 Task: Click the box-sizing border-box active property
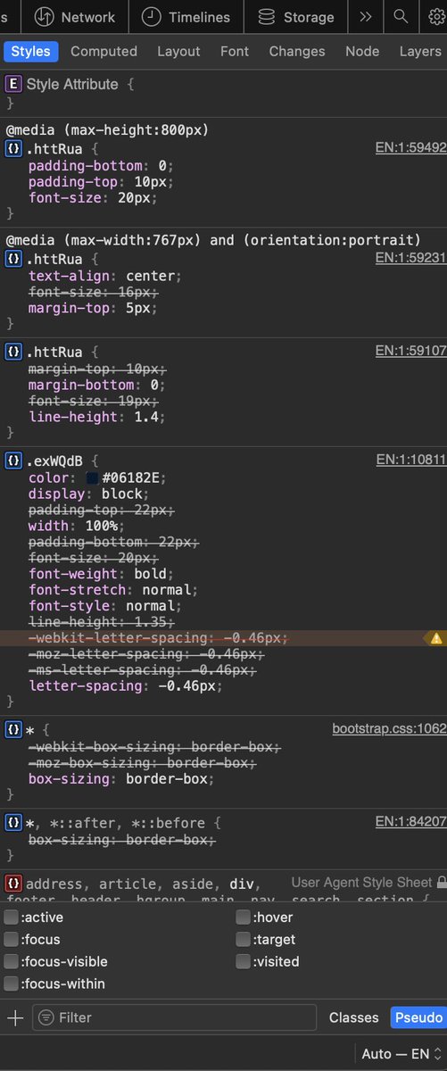(x=121, y=778)
